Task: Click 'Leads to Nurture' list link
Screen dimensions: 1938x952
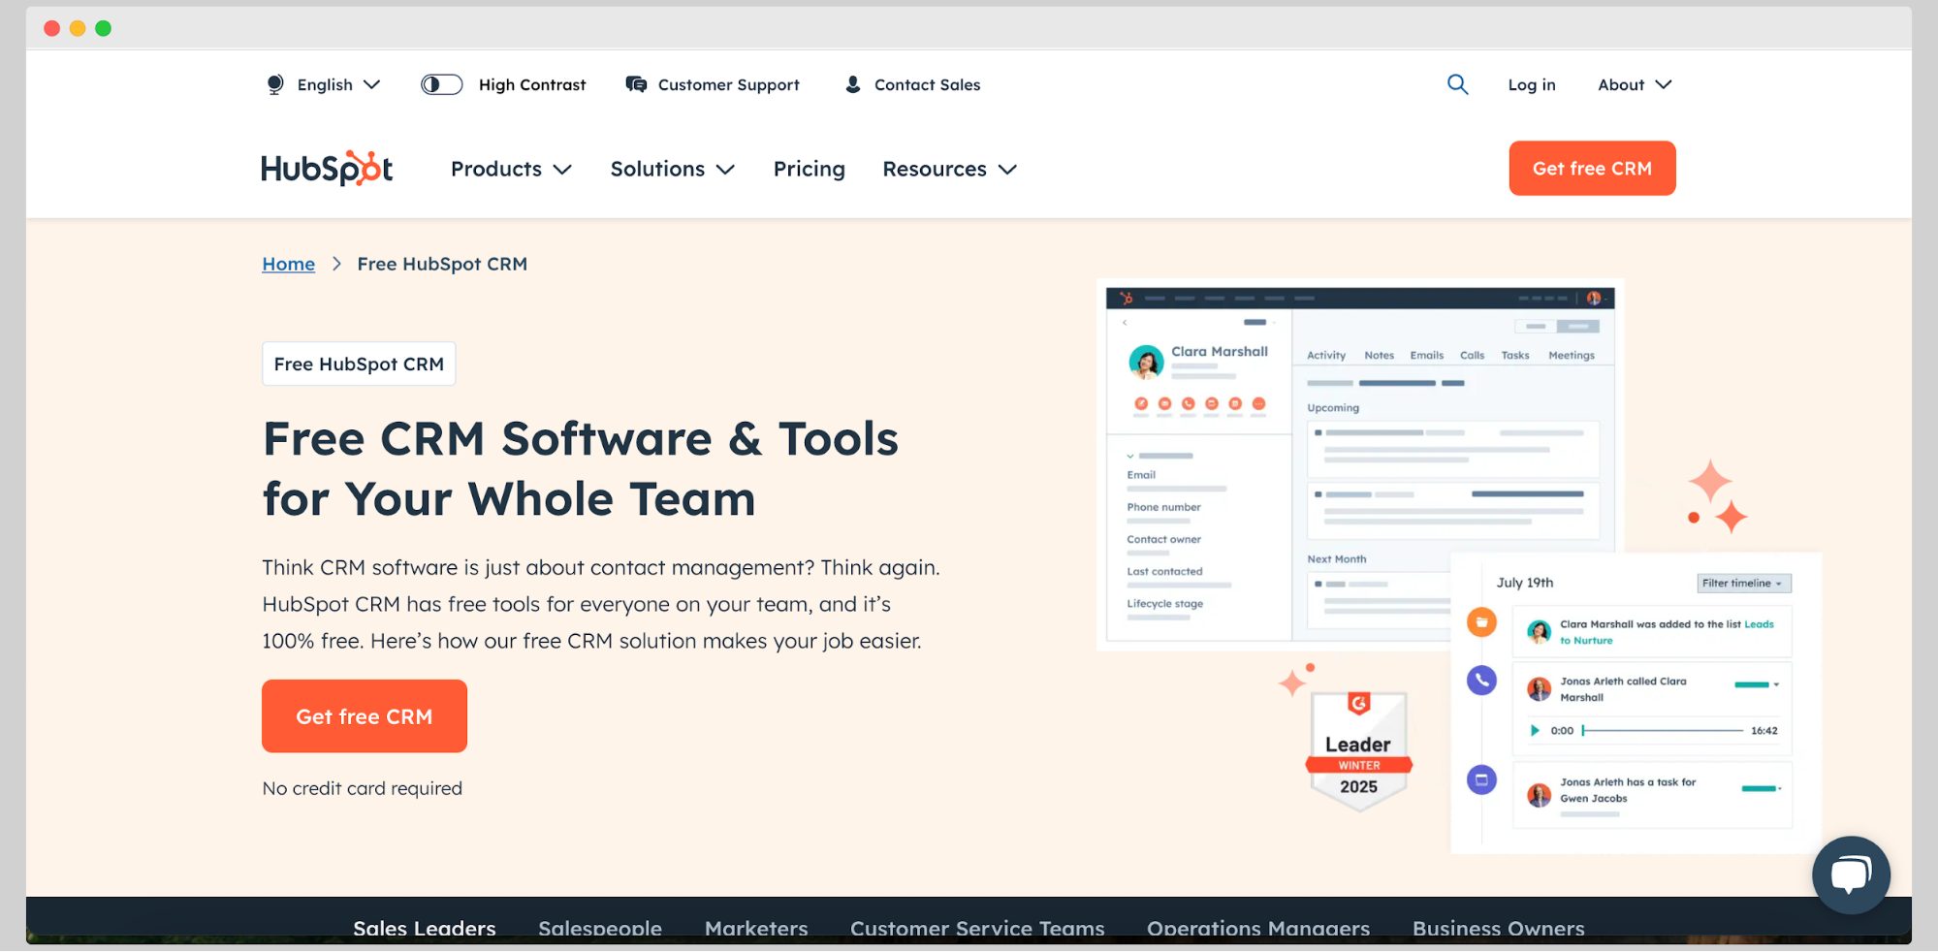Action: click(1668, 632)
